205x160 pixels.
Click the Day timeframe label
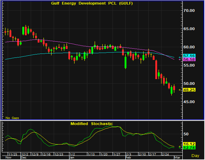coord(195,156)
